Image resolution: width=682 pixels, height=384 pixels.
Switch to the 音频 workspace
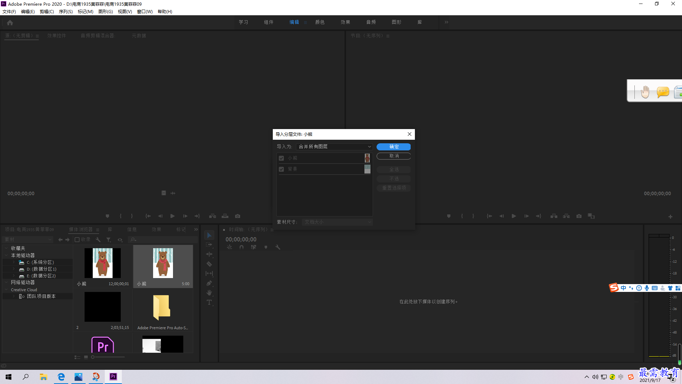tap(371, 22)
